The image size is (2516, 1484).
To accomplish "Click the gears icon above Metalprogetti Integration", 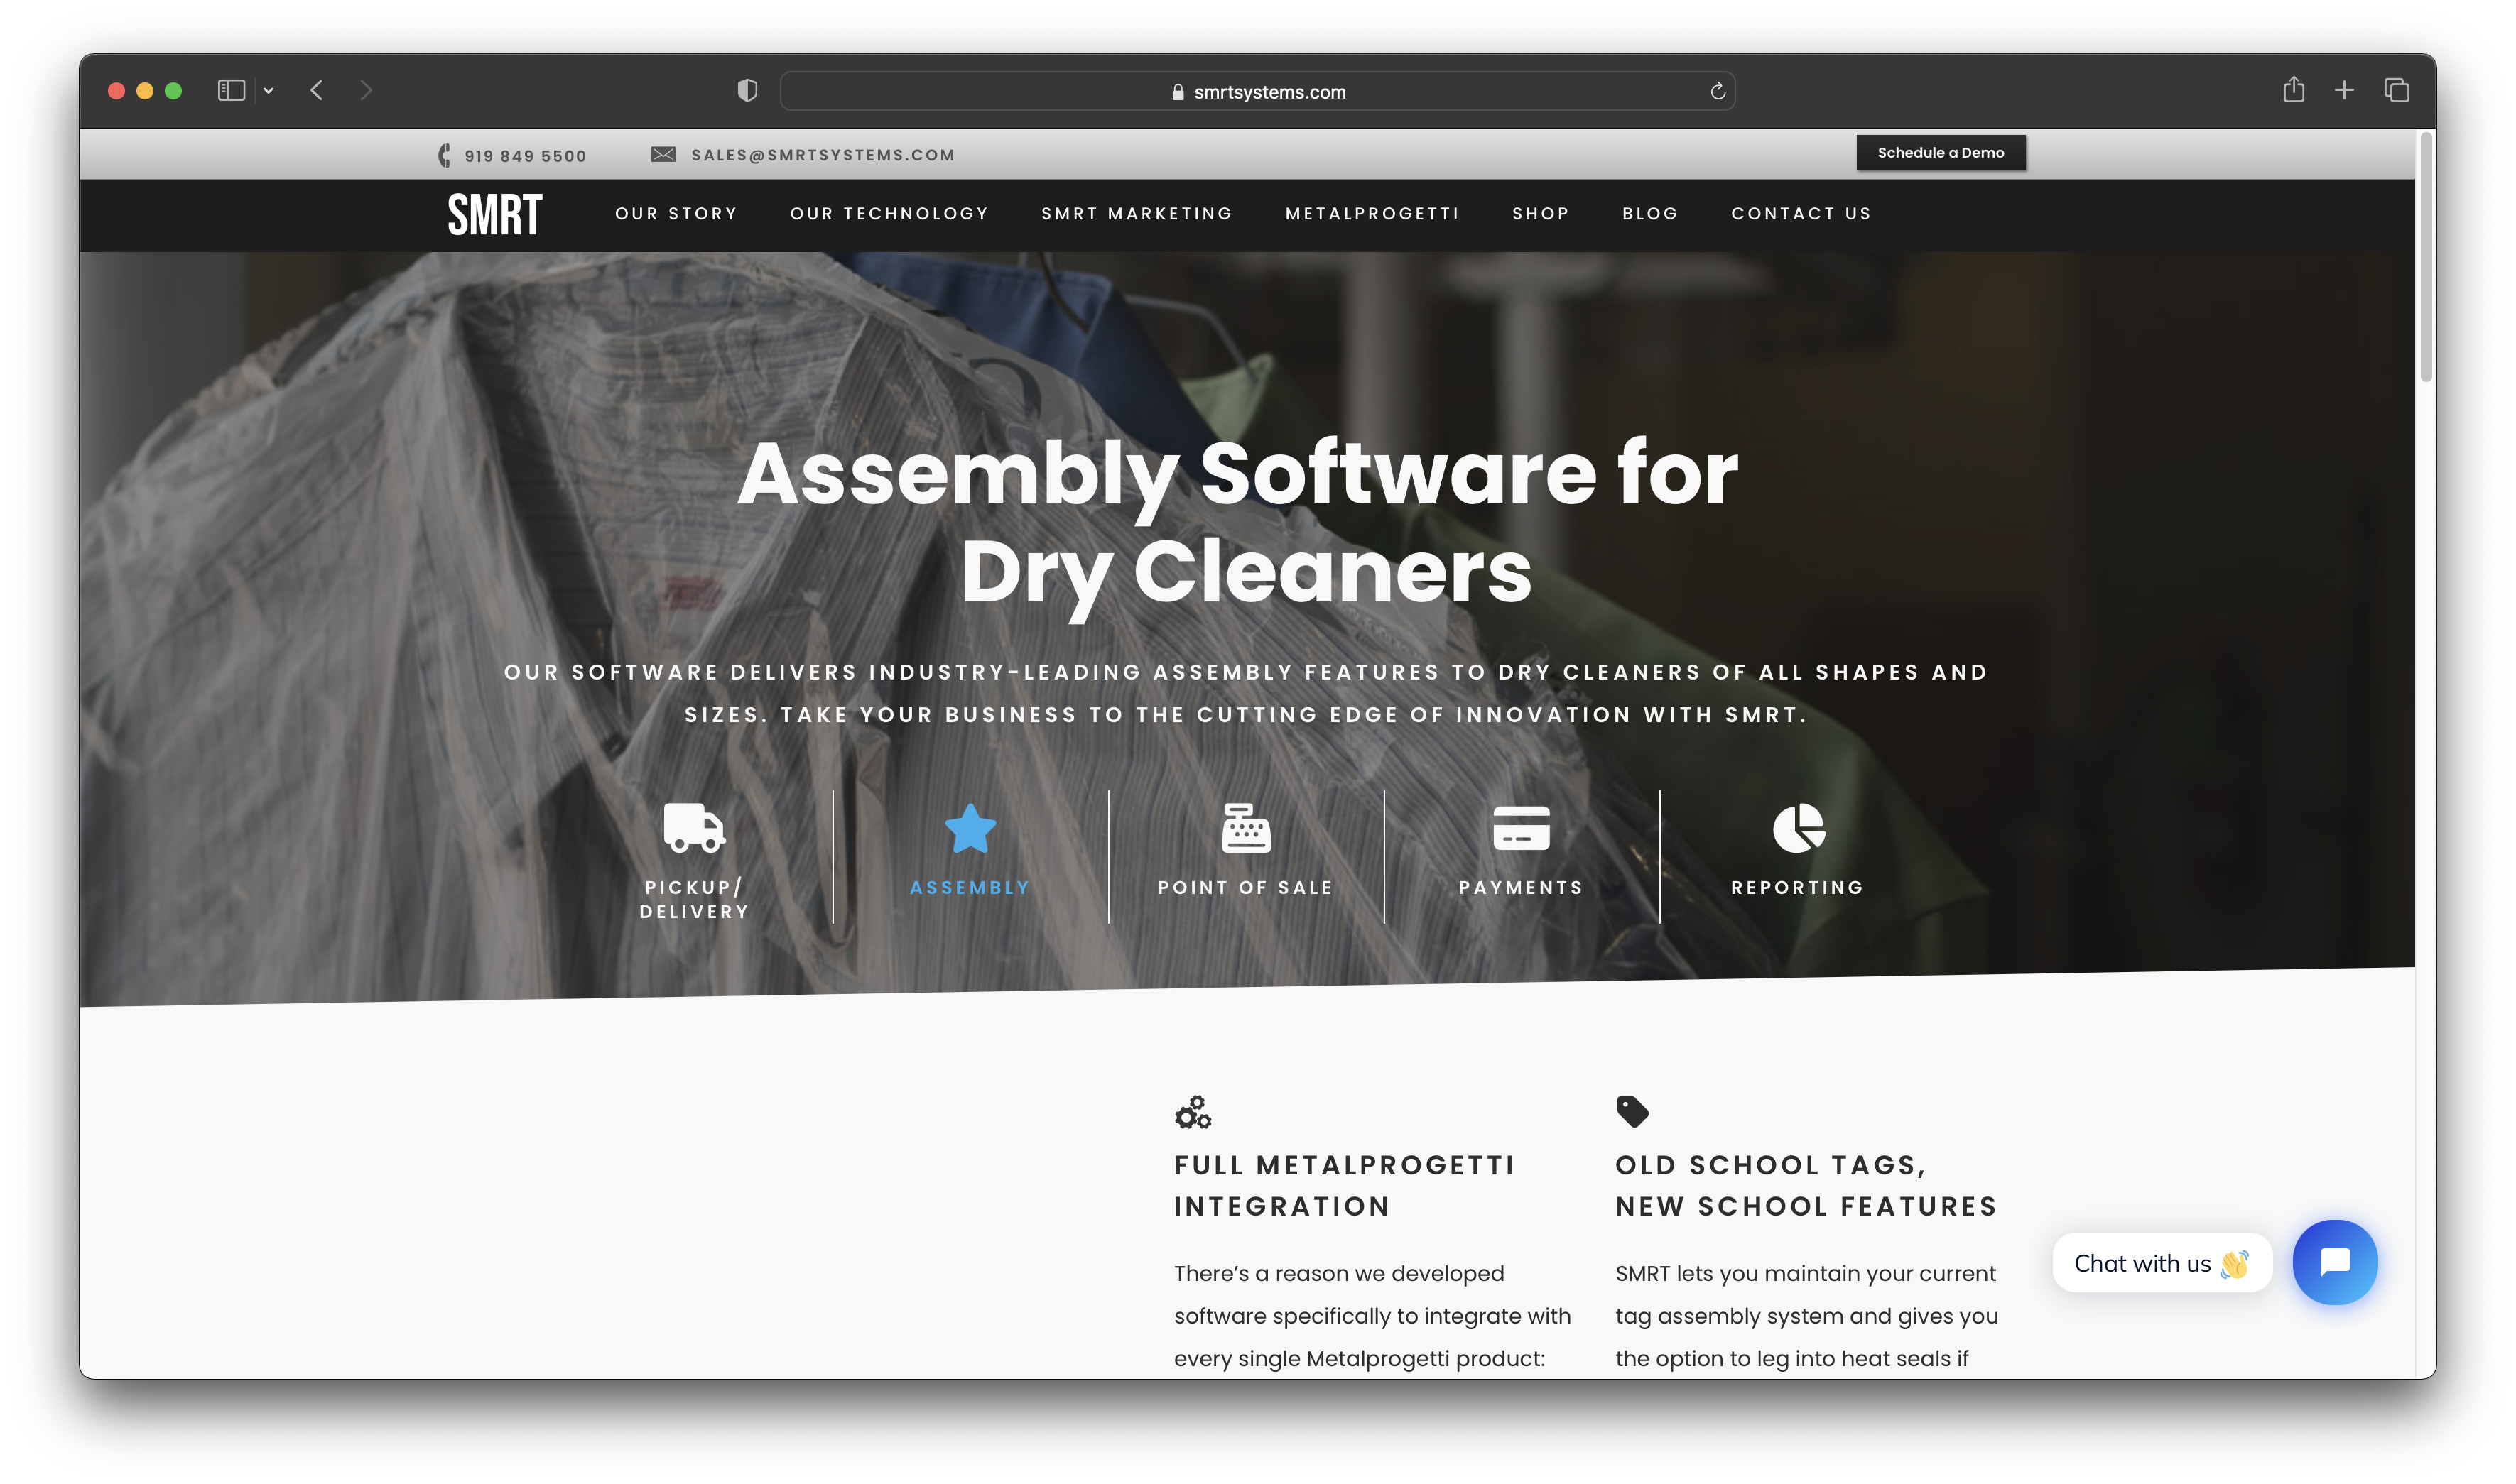I will click(x=1193, y=1112).
